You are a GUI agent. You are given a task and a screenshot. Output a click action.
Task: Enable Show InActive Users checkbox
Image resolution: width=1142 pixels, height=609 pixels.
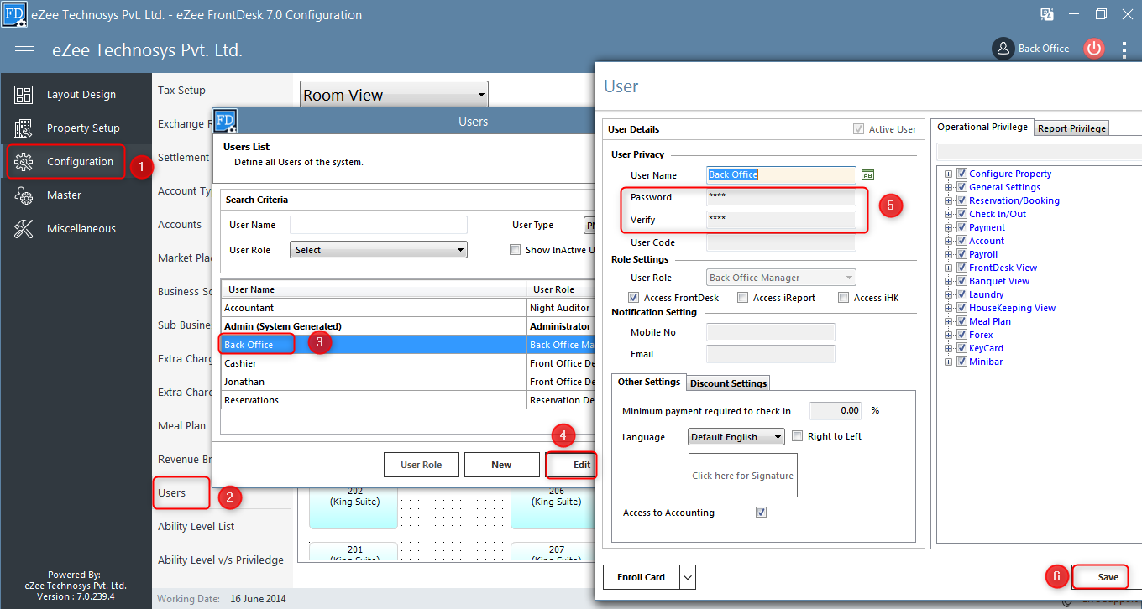coord(516,250)
